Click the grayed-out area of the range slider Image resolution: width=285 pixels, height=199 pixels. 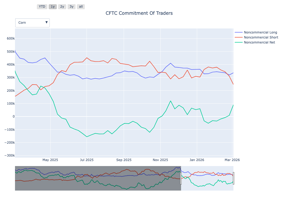pos(97,178)
